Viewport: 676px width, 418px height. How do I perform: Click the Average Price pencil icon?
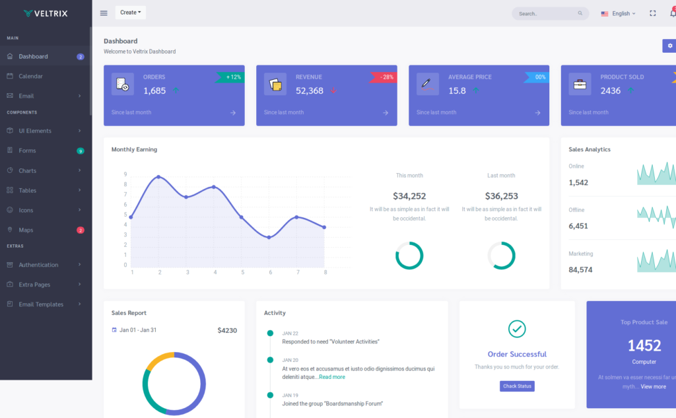427,84
